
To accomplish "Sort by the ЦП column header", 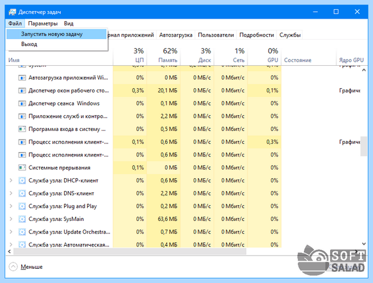I will (130, 55).
